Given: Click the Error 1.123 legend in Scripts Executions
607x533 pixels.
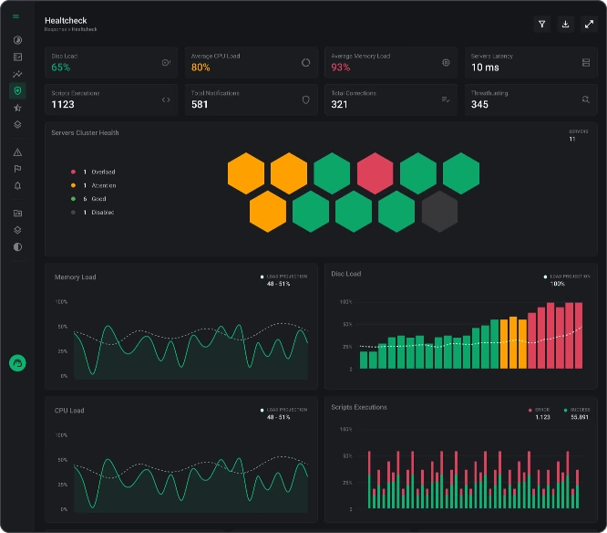Looking at the screenshot, I should [540, 413].
